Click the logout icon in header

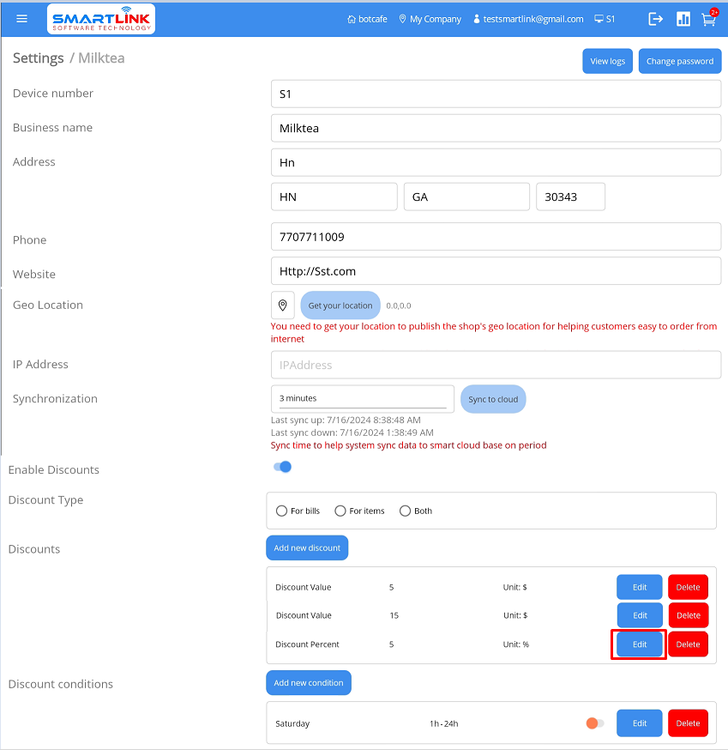(656, 19)
